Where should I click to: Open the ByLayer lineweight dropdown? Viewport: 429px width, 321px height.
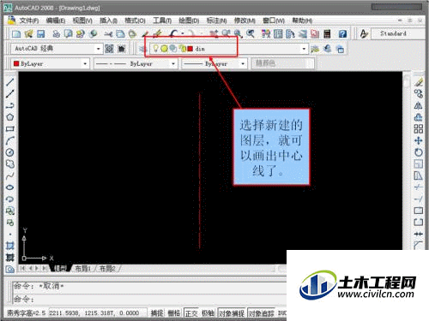point(243,63)
